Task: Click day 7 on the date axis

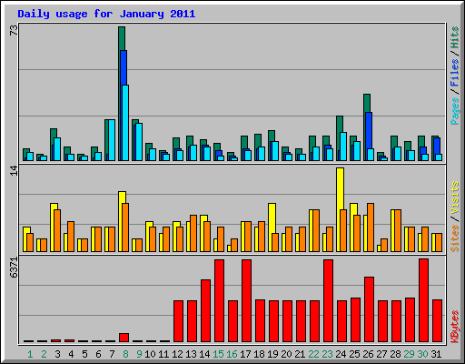Action: (x=112, y=354)
